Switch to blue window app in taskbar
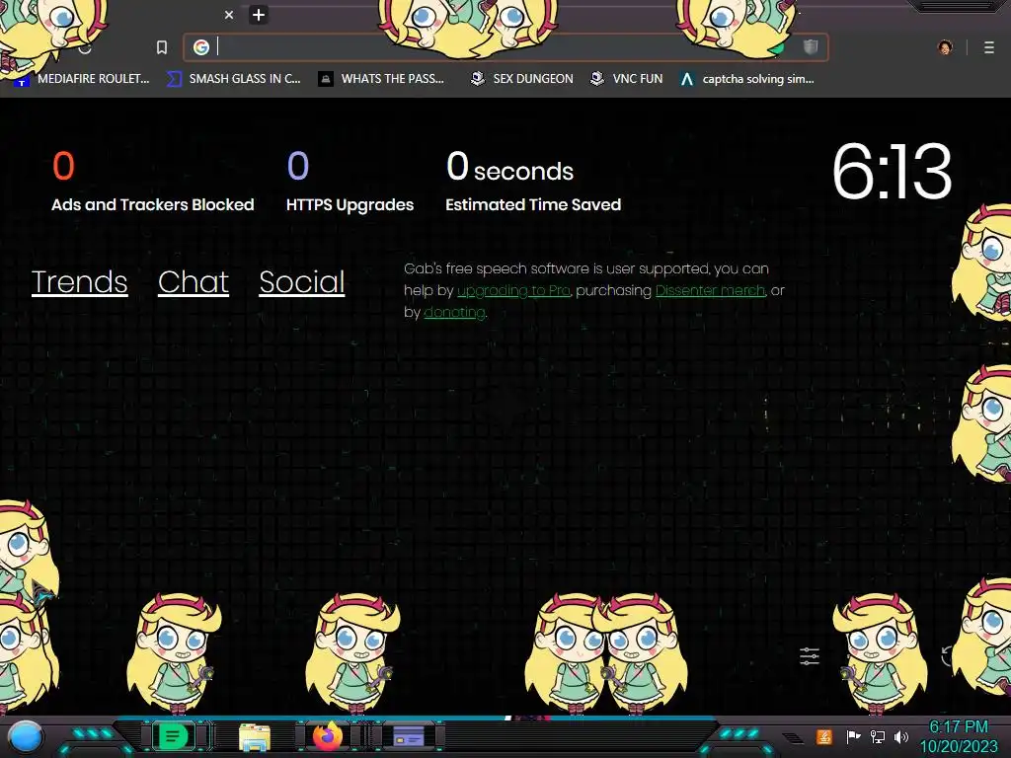 [x=408, y=736]
